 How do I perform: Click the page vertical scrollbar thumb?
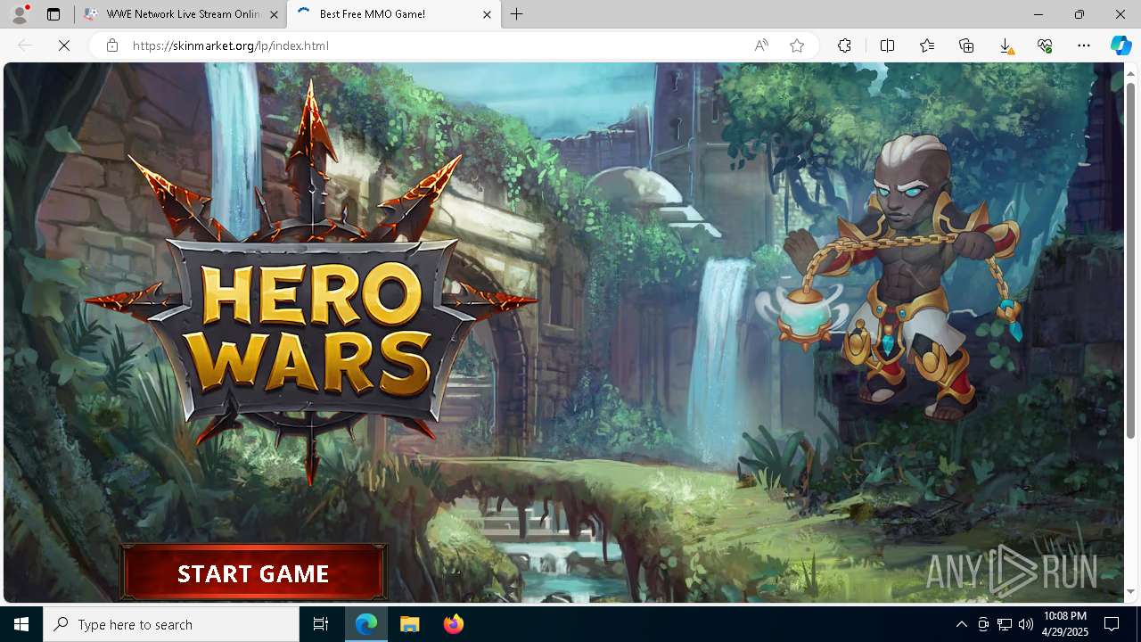pyautogui.click(x=1131, y=260)
